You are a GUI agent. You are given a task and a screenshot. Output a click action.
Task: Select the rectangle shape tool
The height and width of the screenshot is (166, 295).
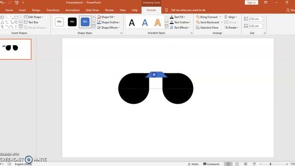click(16, 18)
